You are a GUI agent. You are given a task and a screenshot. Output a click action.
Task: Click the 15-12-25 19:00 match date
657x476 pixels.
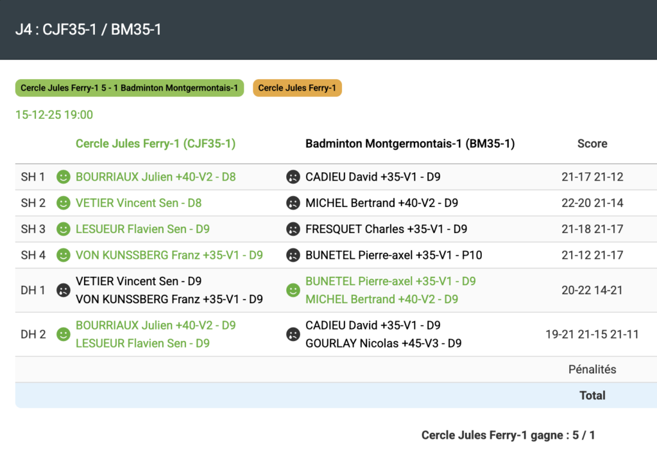54,115
